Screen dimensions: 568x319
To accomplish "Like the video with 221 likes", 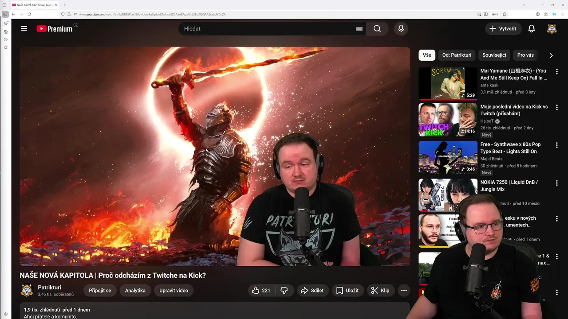I will tap(261, 291).
